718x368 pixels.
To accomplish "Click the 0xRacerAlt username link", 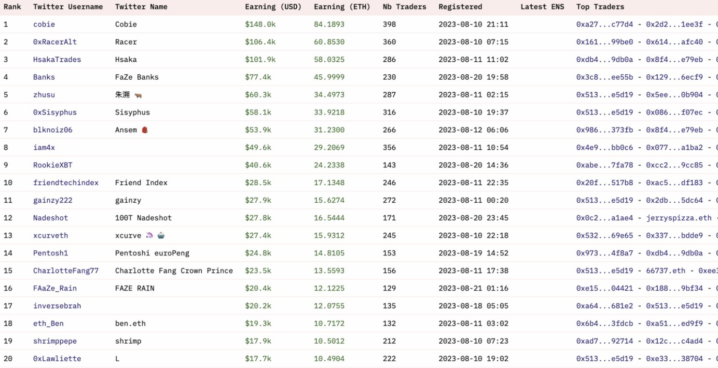I will [55, 42].
